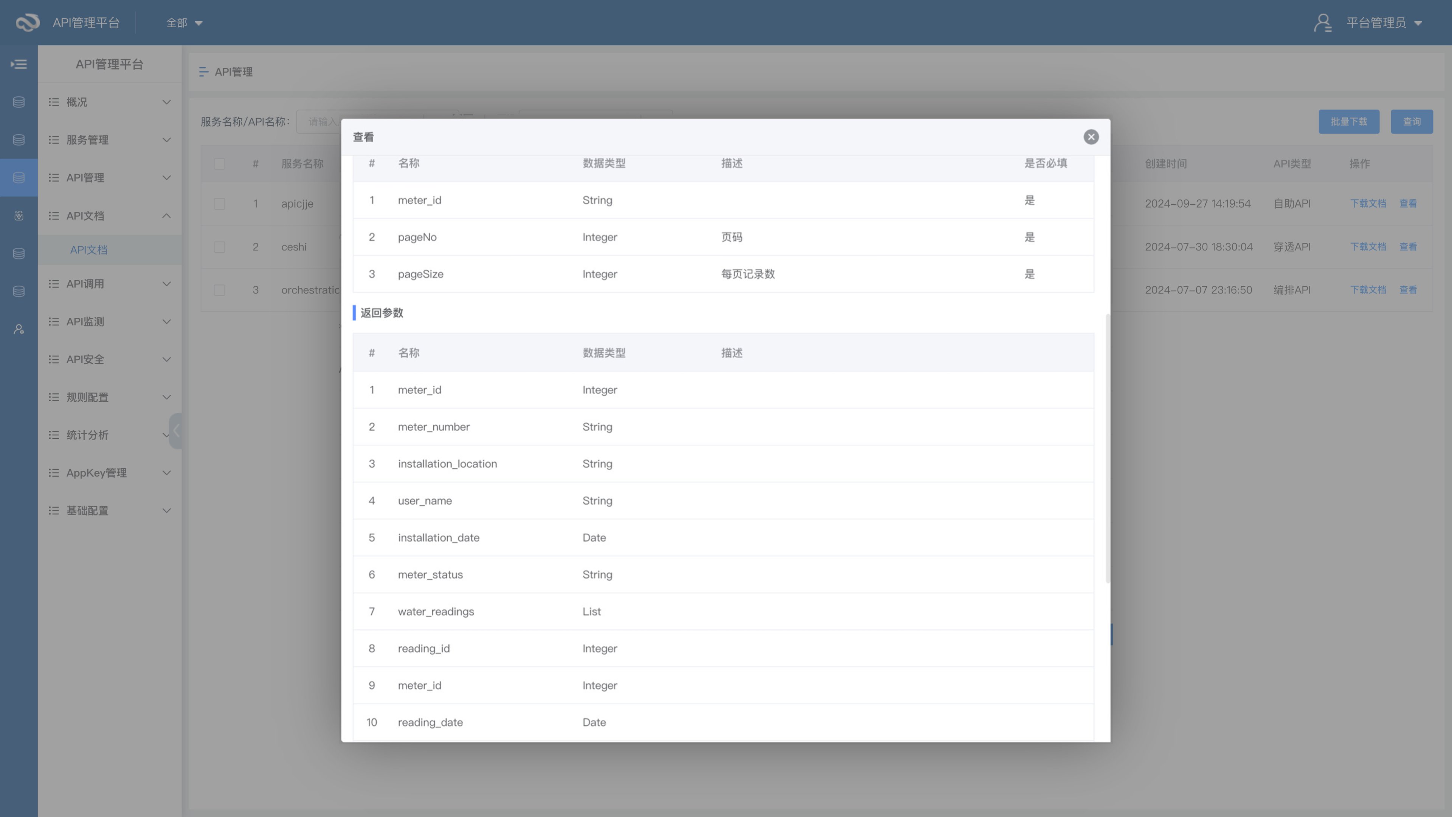This screenshot has width=1452, height=817.
Task: Click list icon beside 概况 menu
Action: [x=54, y=102]
